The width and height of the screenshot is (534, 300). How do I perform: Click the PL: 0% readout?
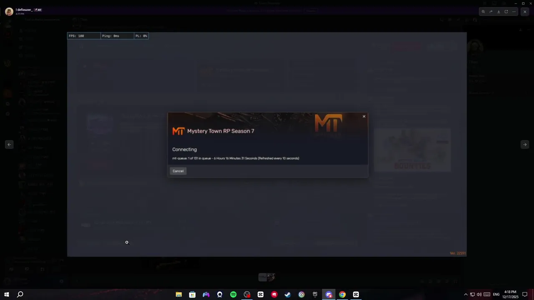141,36
